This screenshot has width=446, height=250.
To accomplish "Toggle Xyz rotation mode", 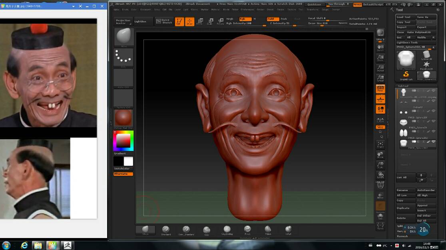I will tap(380, 127).
